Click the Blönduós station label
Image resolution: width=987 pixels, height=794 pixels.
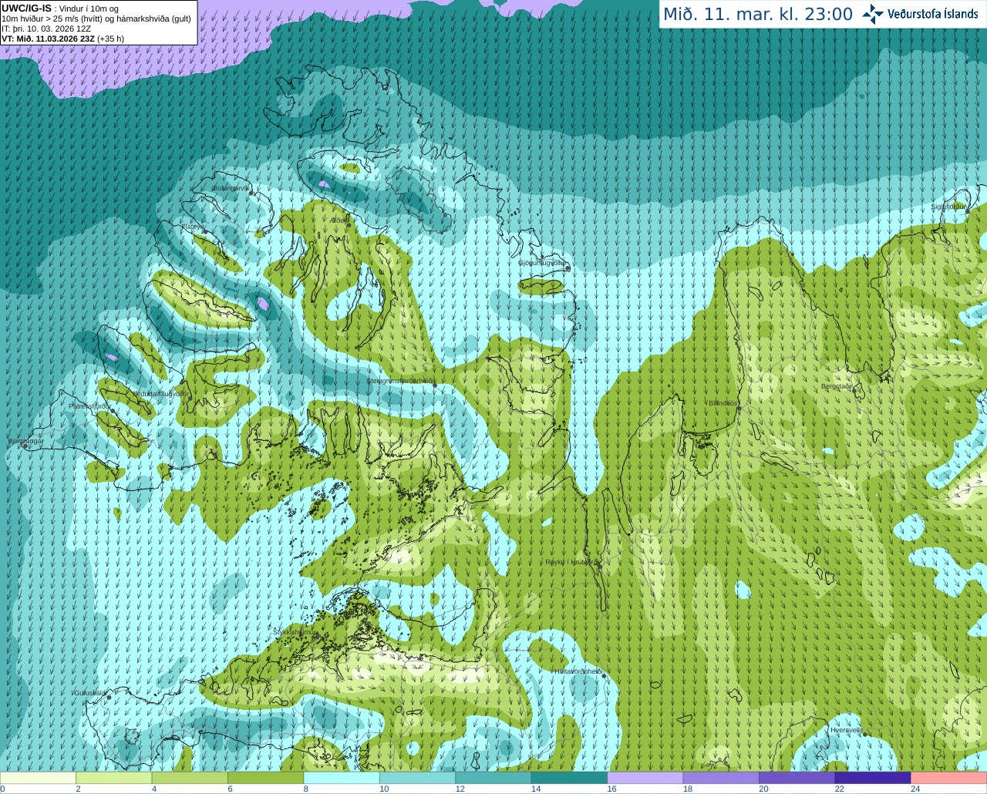723,402
